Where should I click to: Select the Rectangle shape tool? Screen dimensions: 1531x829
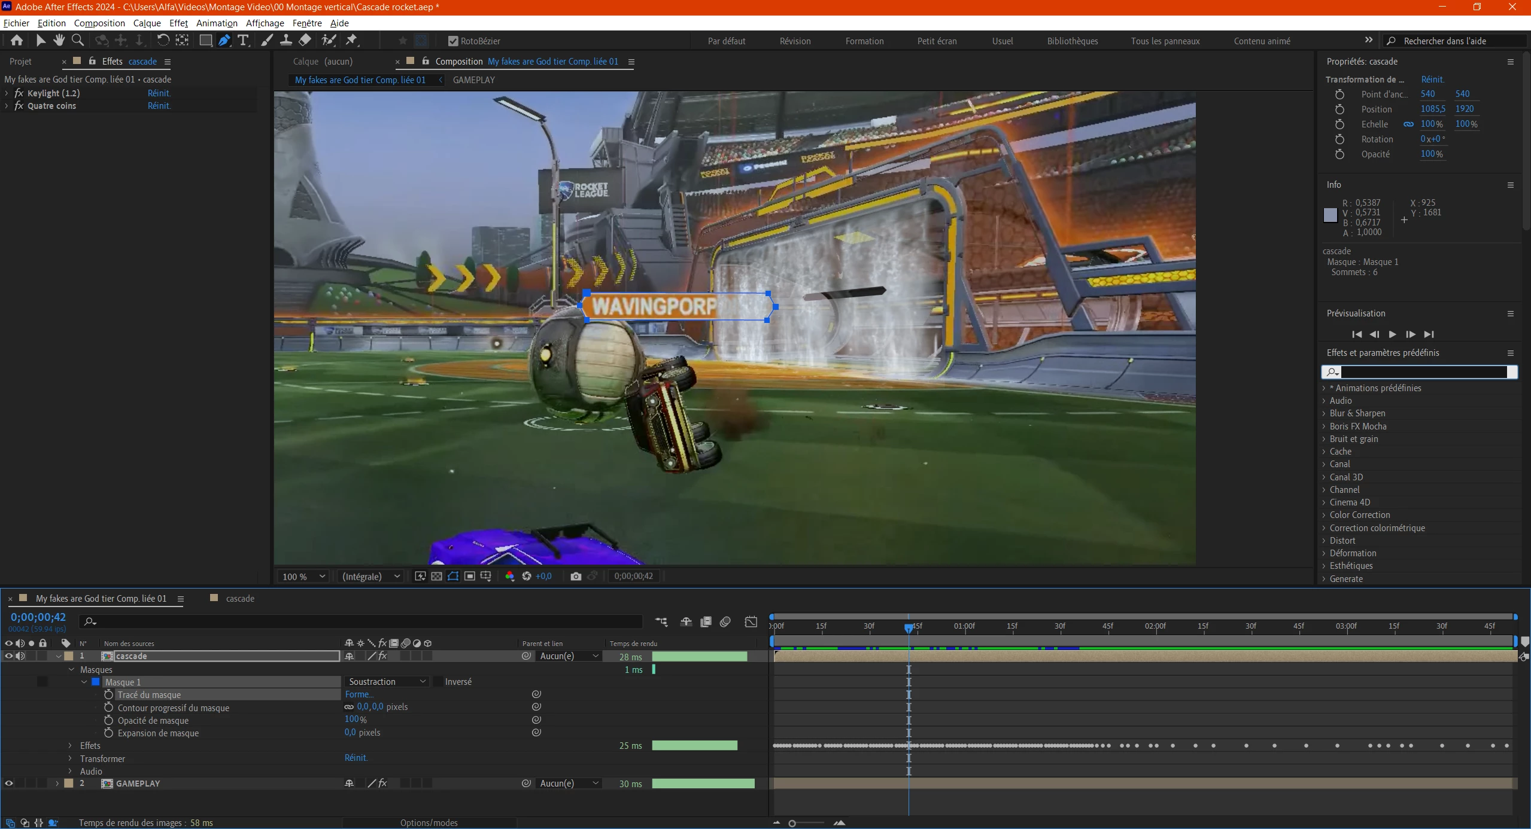click(205, 40)
